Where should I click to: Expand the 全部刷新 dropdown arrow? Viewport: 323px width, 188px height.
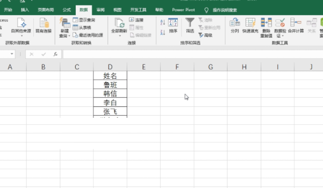[x=120, y=36]
